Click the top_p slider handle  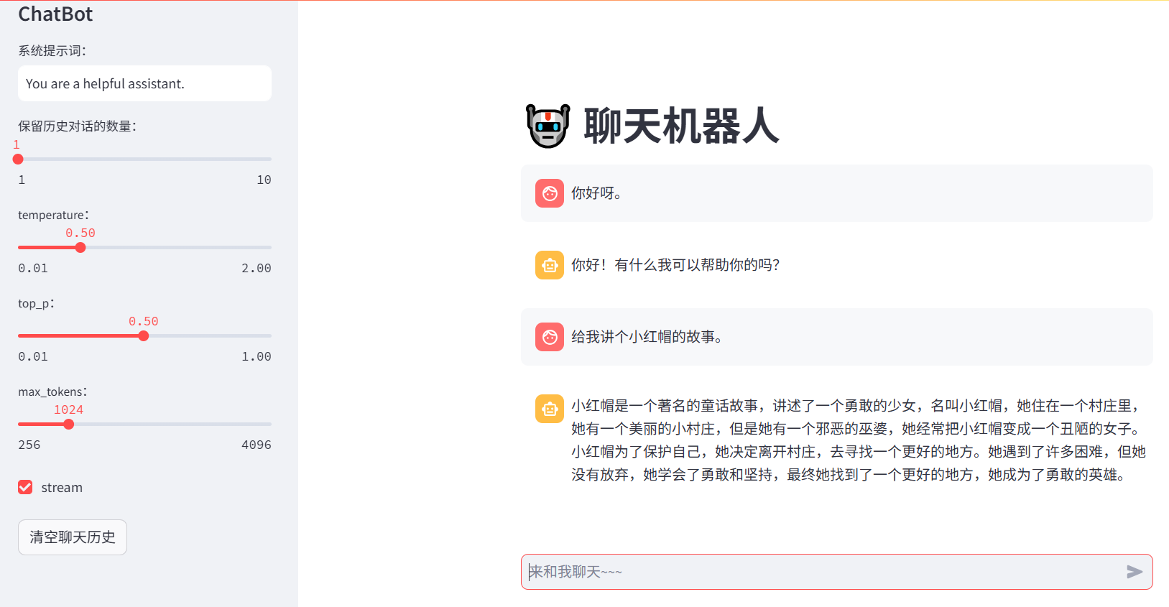144,336
